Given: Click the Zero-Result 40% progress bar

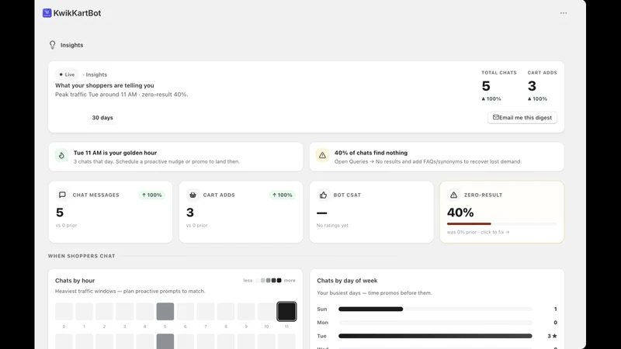Looking at the screenshot, I should point(501,224).
